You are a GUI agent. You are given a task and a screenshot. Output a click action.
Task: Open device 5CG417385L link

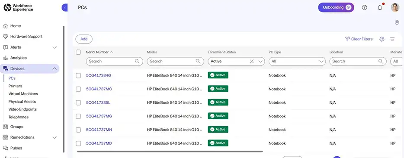98,102
